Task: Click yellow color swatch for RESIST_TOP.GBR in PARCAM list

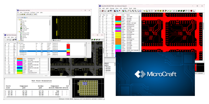Action: tap(68, 51)
